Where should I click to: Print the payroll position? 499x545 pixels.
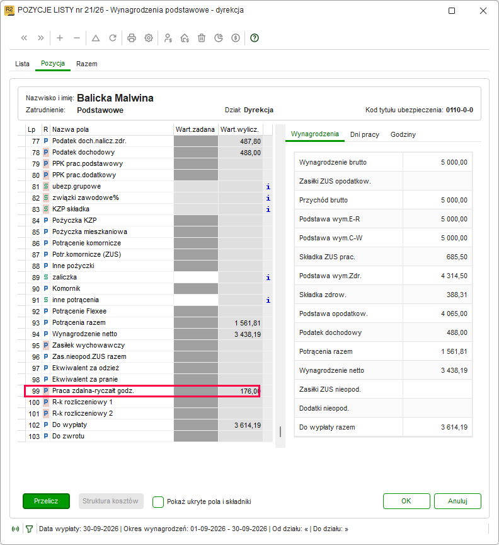click(132, 38)
